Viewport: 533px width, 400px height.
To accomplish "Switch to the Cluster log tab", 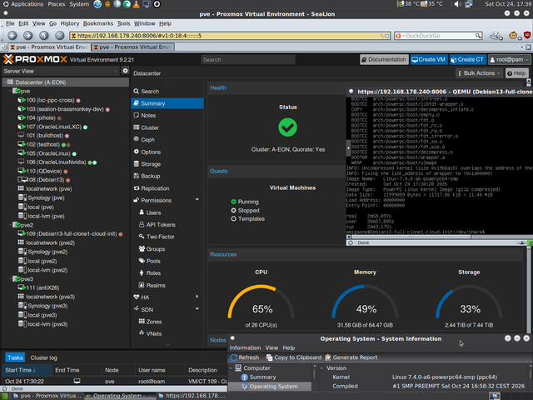I will [x=44, y=357].
